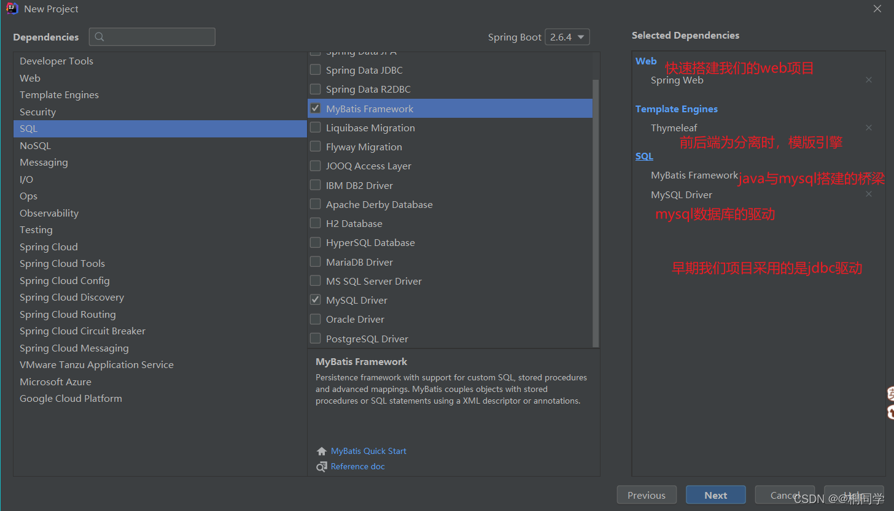Click the Previous button
894x511 pixels.
click(x=647, y=495)
